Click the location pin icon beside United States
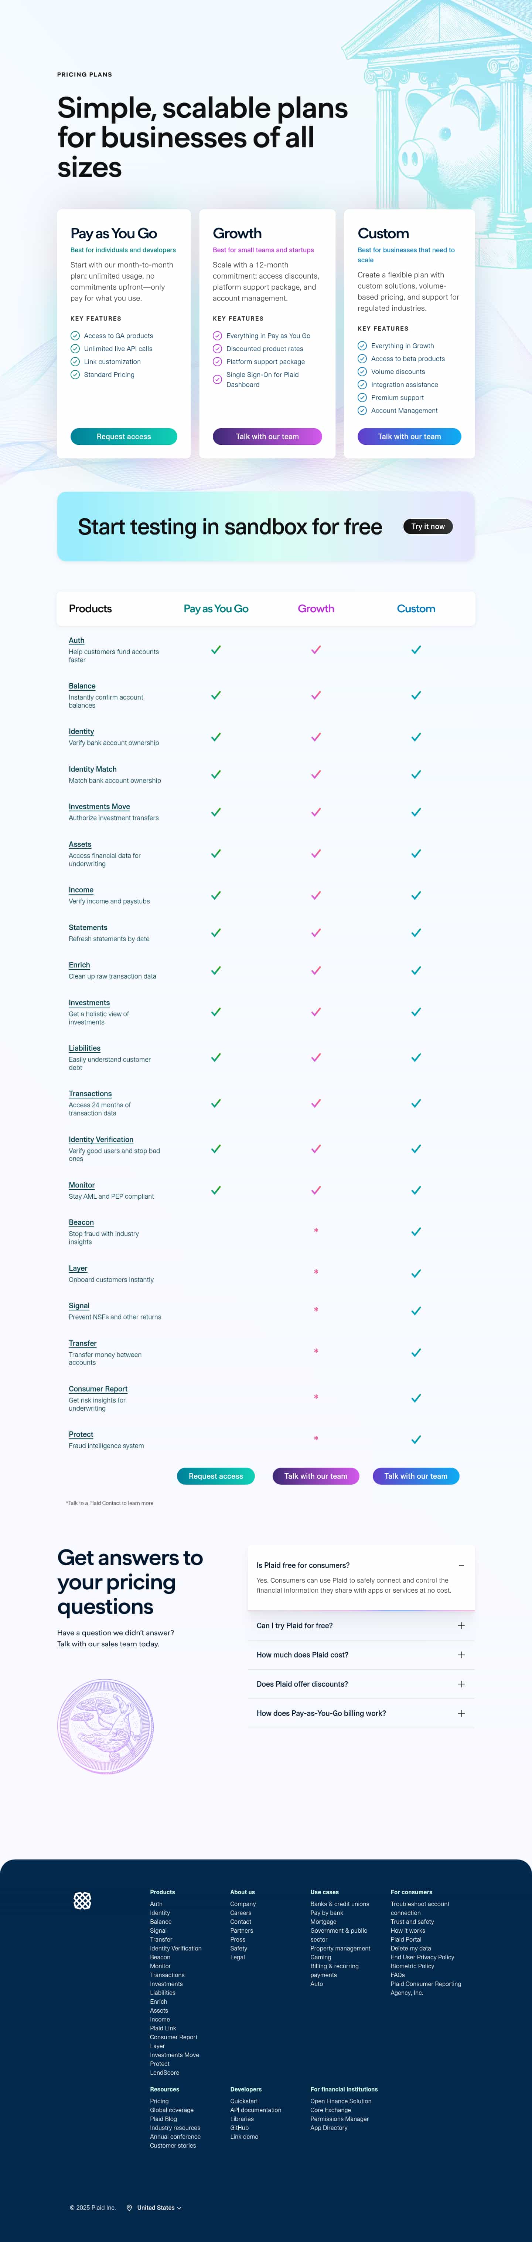 coord(130,2207)
